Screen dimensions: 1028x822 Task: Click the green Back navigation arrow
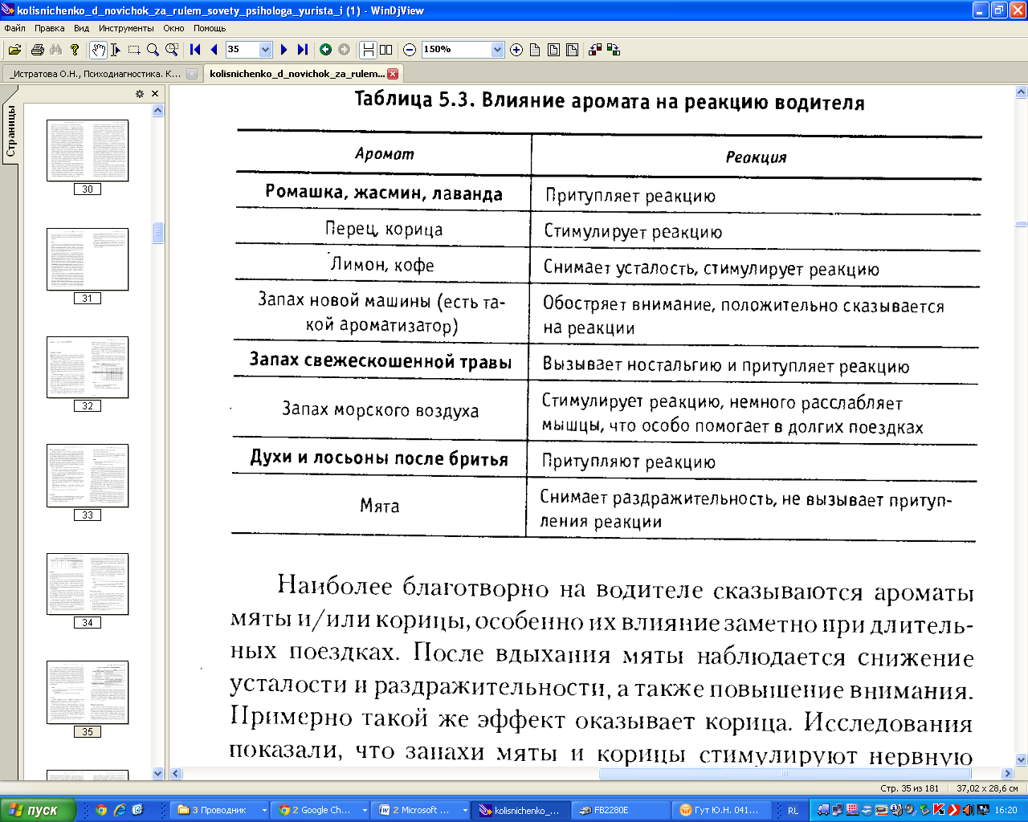click(x=325, y=50)
